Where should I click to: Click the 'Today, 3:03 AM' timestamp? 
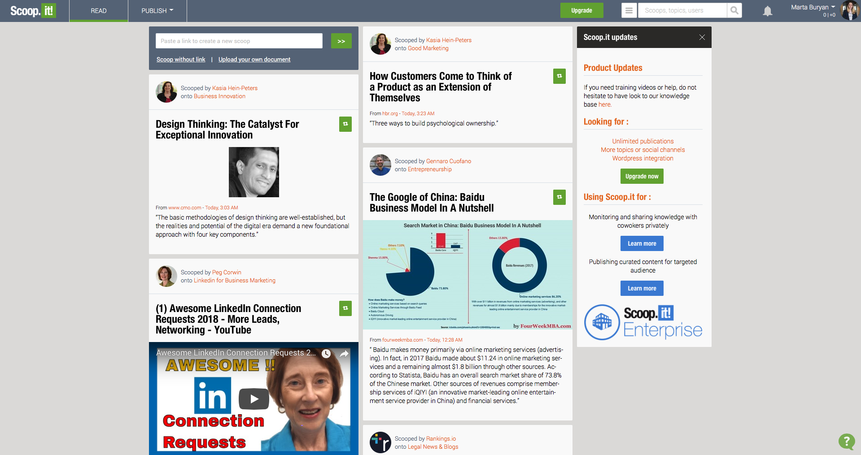[x=222, y=208]
